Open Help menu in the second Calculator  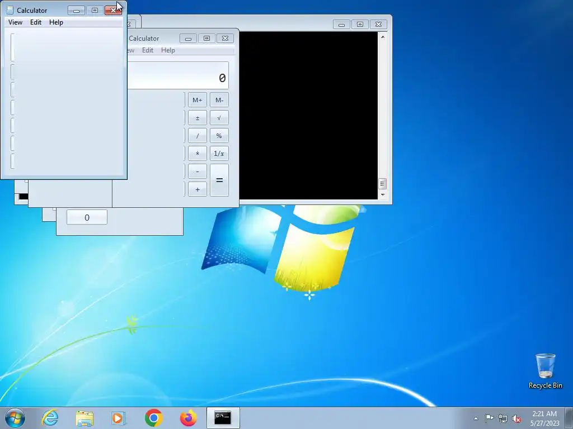(168, 50)
